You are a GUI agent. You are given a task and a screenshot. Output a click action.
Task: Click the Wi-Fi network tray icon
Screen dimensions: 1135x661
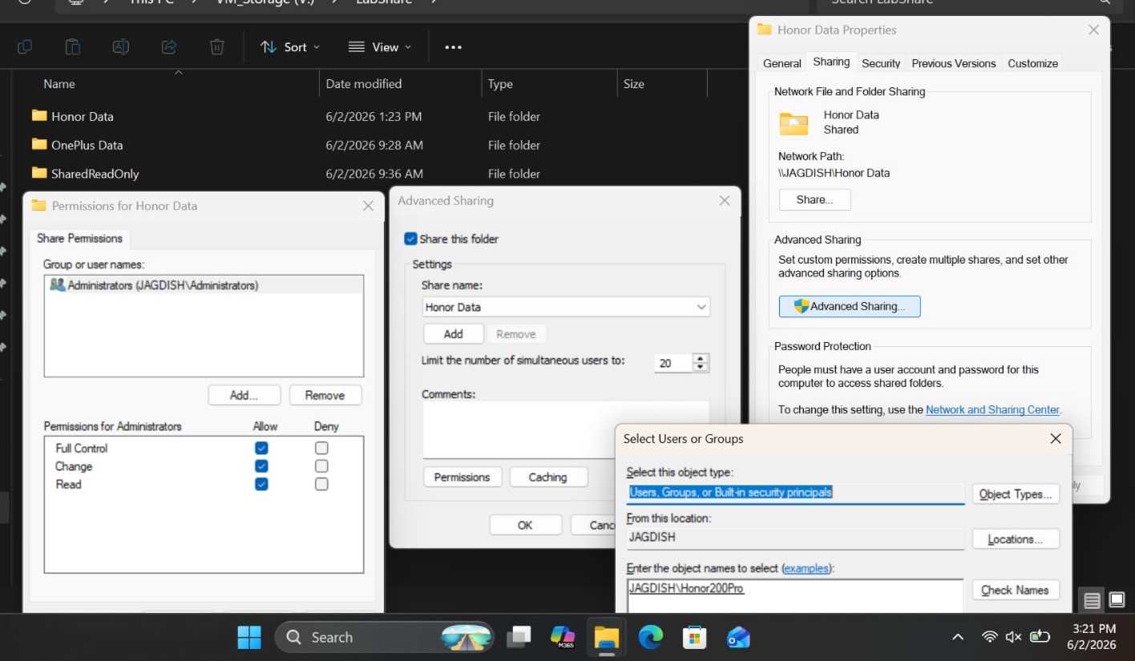[990, 637]
